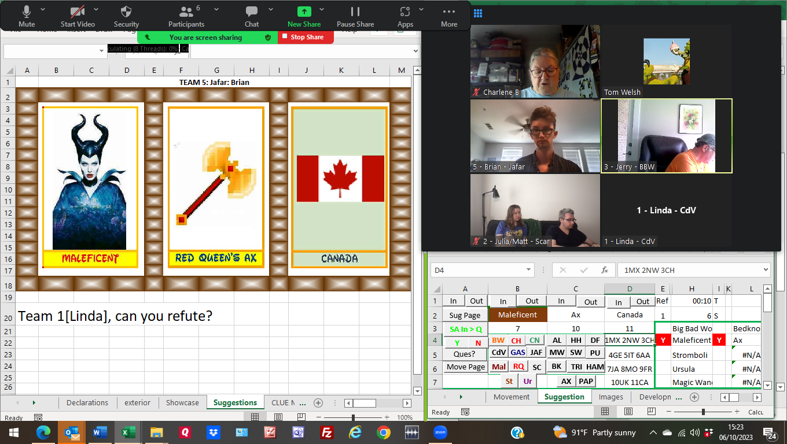Switch to the Images sheet tab
Image resolution: width=787 pixels, height=444 pixels.
[611, 397]
